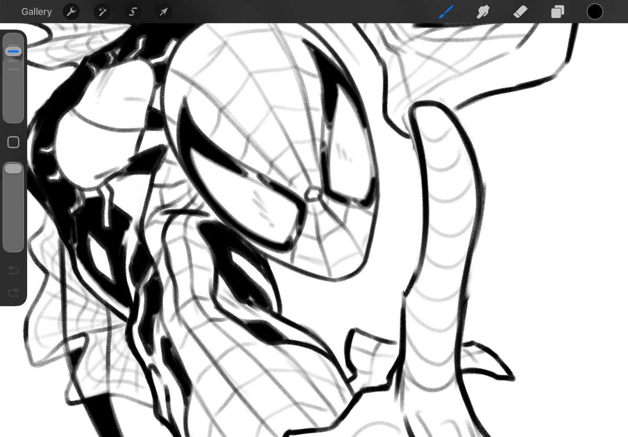Image resolution: width=628 pixels, height=437 pixels.
Task: Tap the square Modify button in sidebar
Action: (13, 143)
